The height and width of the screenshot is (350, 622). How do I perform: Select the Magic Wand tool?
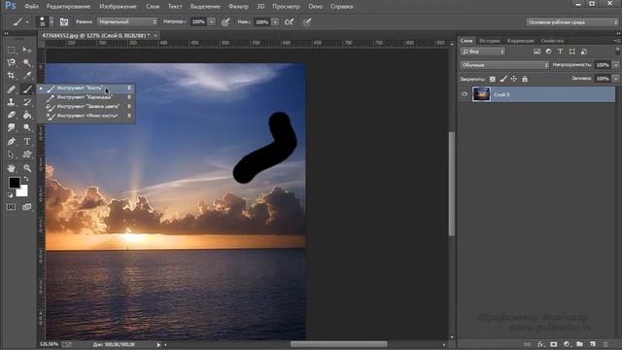coord(27,62)
